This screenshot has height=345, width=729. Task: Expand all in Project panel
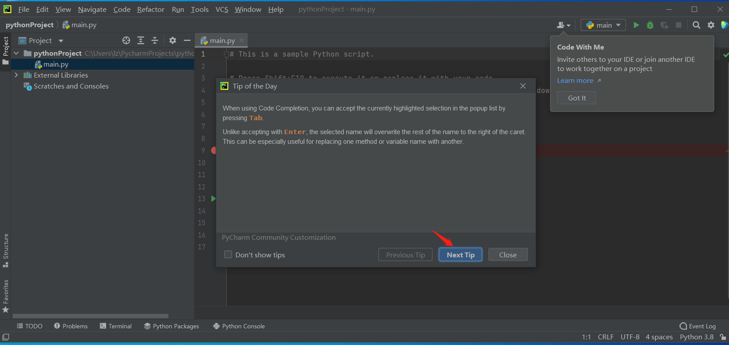tap(141, 40)
